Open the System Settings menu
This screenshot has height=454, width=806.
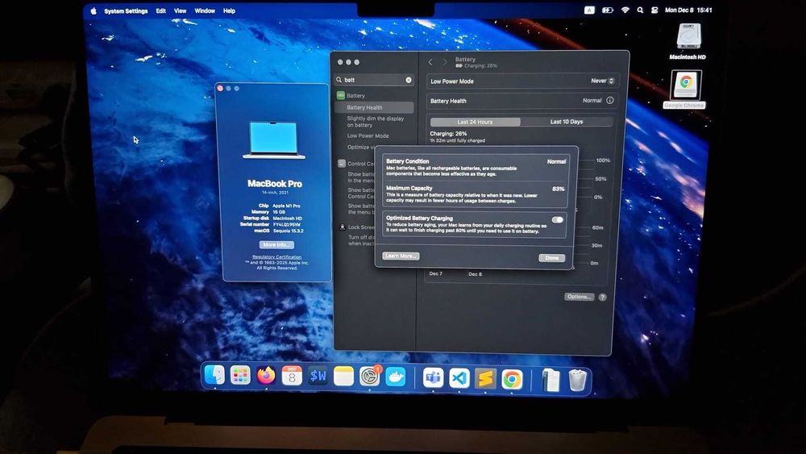(126, 10)
